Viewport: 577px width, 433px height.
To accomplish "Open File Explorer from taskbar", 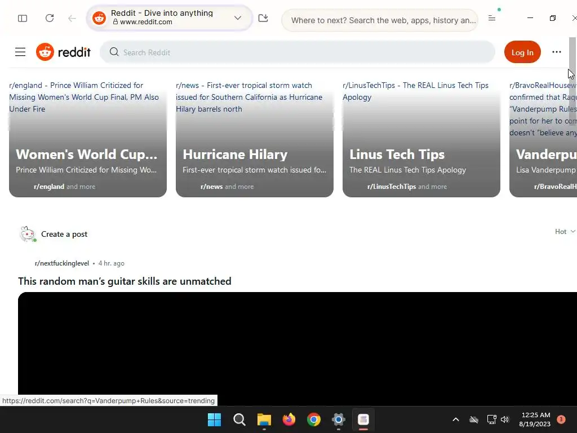I will (x=264, y=419).
